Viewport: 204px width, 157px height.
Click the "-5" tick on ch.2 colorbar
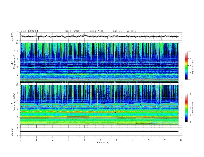[190, 108]
